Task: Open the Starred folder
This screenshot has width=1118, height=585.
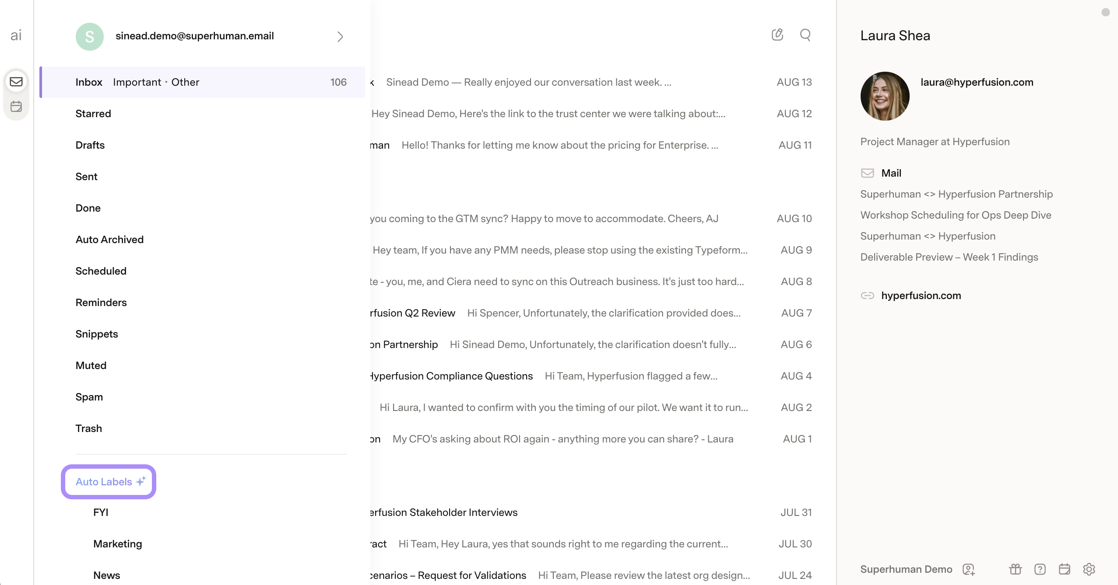Action: [93, 114]
